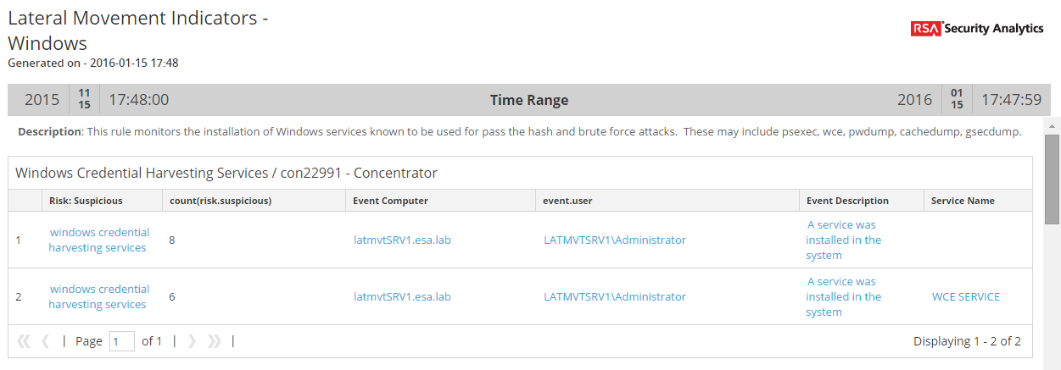Jump to last page arrow icon
The image size is (1061, 370).
[215, 341]
